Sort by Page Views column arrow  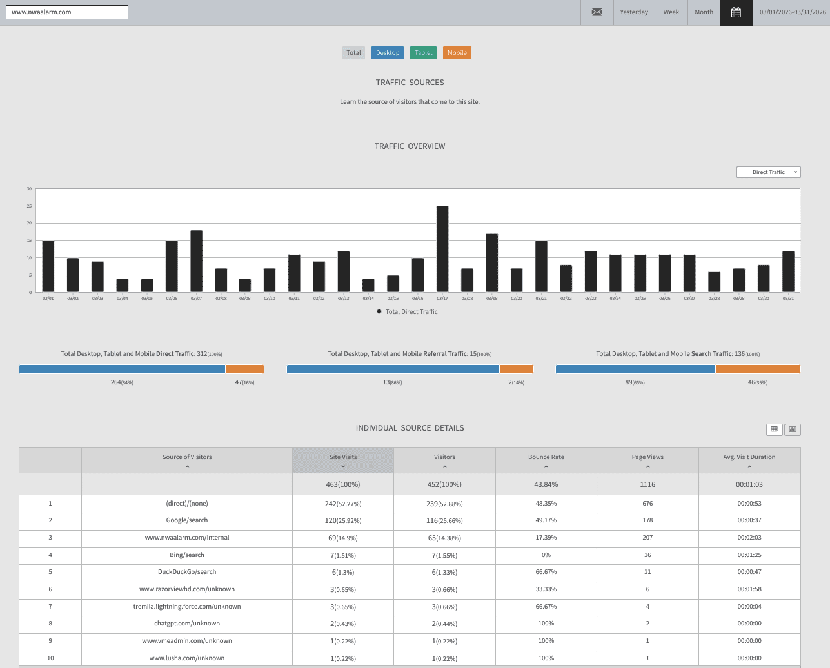tap(647, 466)
